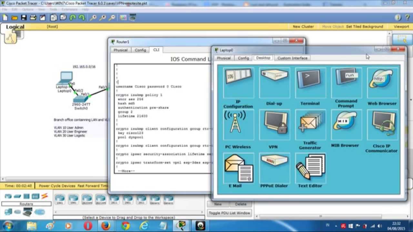The width and height of the screenshot is (413, 232).
Task: Click New Cluster in the top bar
Action: coord(303,26)
